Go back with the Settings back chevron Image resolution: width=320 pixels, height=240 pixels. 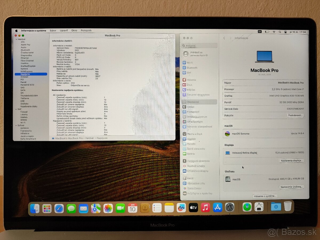[x=224, y=38]
